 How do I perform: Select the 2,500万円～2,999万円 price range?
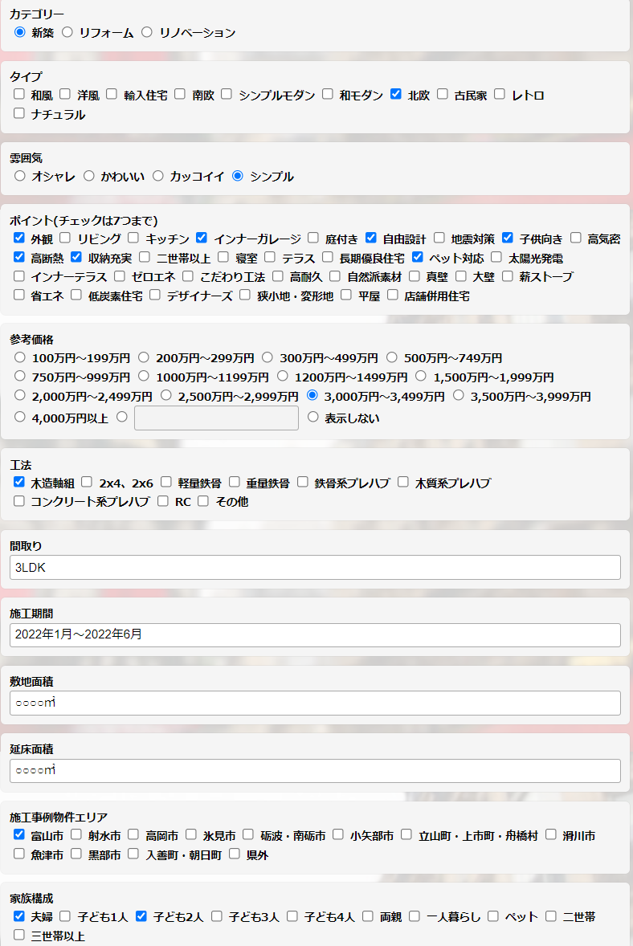pyautogui.click(x=166, y=395)
